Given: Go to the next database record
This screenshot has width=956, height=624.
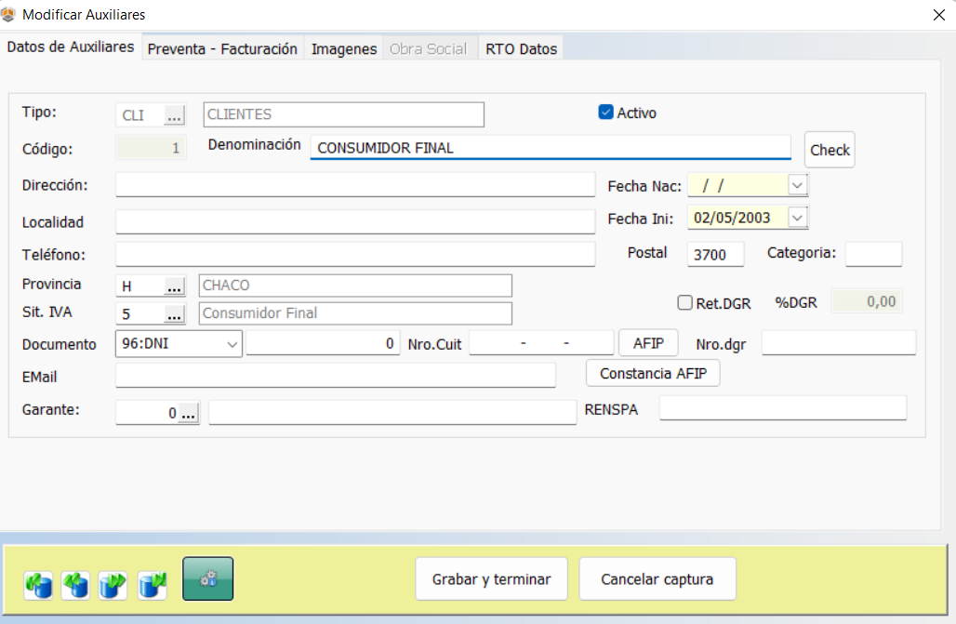Looking at the screenshot, I should click(x=113, y=585).
